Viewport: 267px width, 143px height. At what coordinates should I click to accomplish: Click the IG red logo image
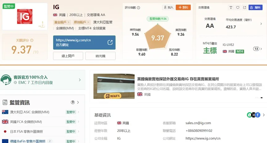(x=25, y=17)
